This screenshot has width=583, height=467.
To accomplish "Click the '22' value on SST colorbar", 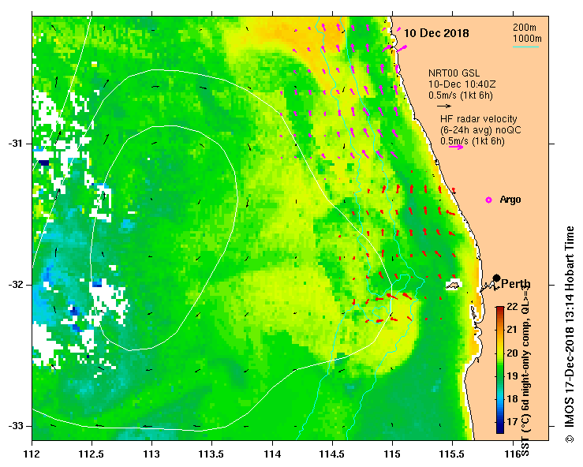I will pos(512,307).
